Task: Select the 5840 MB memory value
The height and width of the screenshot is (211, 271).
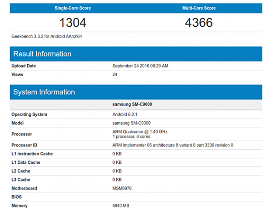Action: pyautogui.click(x=121, y=205)
